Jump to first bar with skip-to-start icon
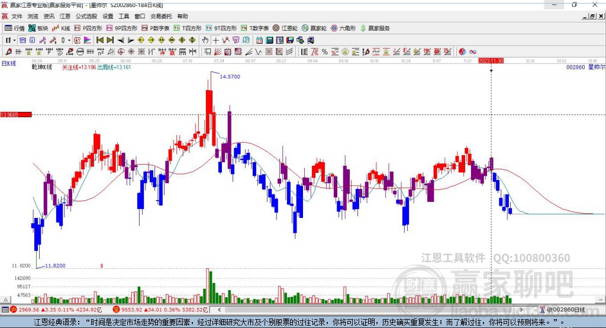 pyautogui.click(x=100, y=40)
